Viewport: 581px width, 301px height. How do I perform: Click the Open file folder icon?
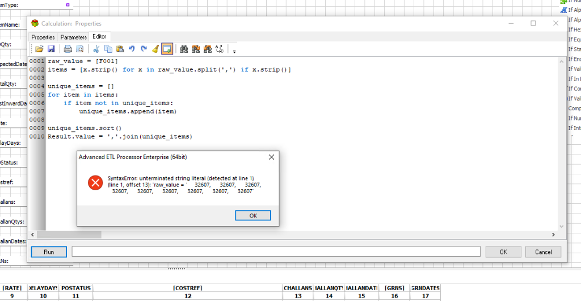(x=40, y=49)
